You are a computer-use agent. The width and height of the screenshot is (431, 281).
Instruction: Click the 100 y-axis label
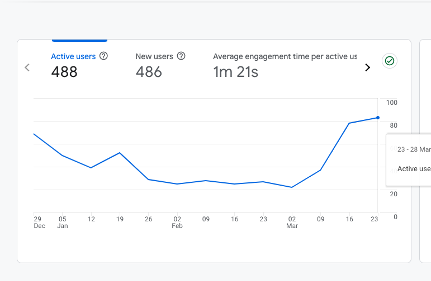392,103
